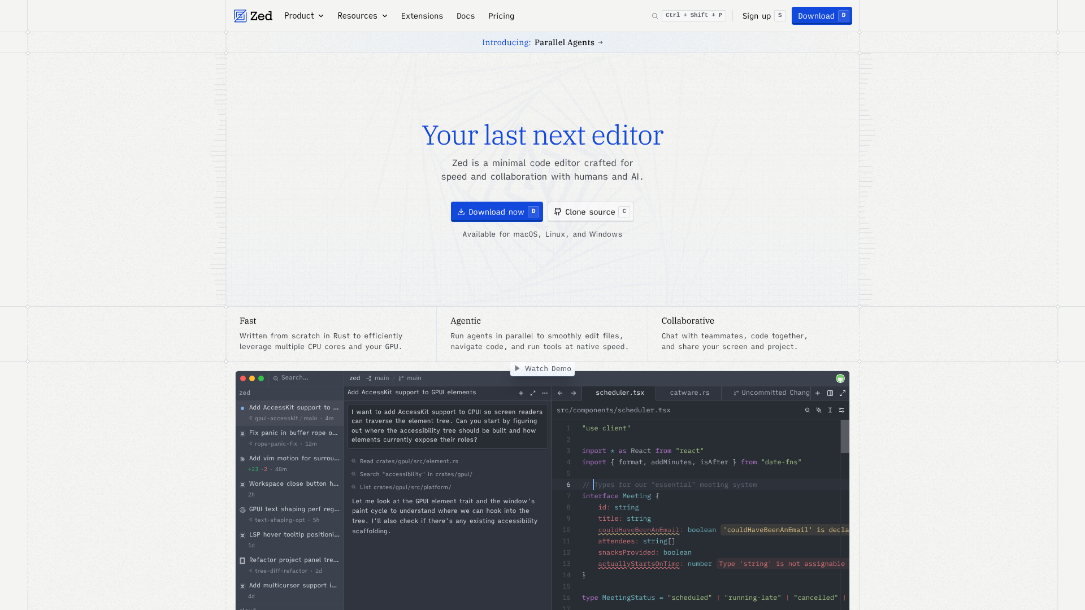Expand the Resources dropdown menu

click(x=362, y=16)
